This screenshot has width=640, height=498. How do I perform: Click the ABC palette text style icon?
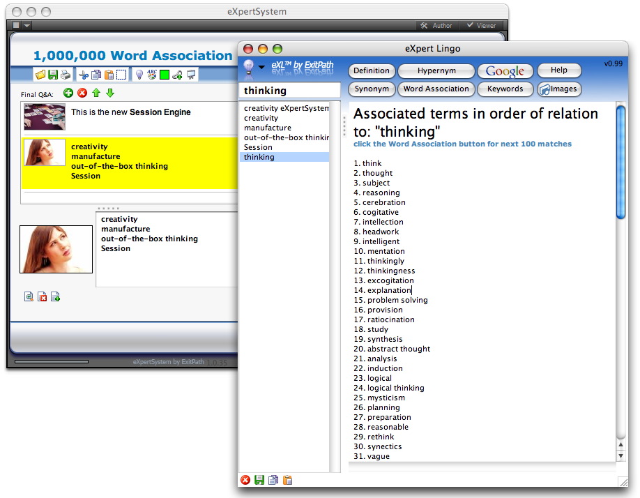click(152, 75)
